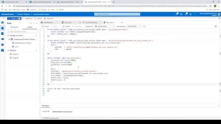Collapse the synapseanalyticstasker primary storage node
The width and height of the screenshot is (221, 124).
pos(9,39)
